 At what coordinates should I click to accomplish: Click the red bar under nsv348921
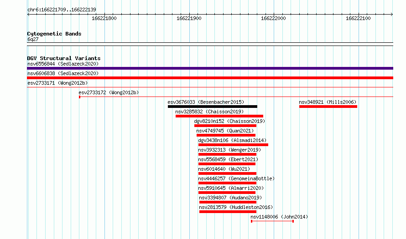pos(328,107)
